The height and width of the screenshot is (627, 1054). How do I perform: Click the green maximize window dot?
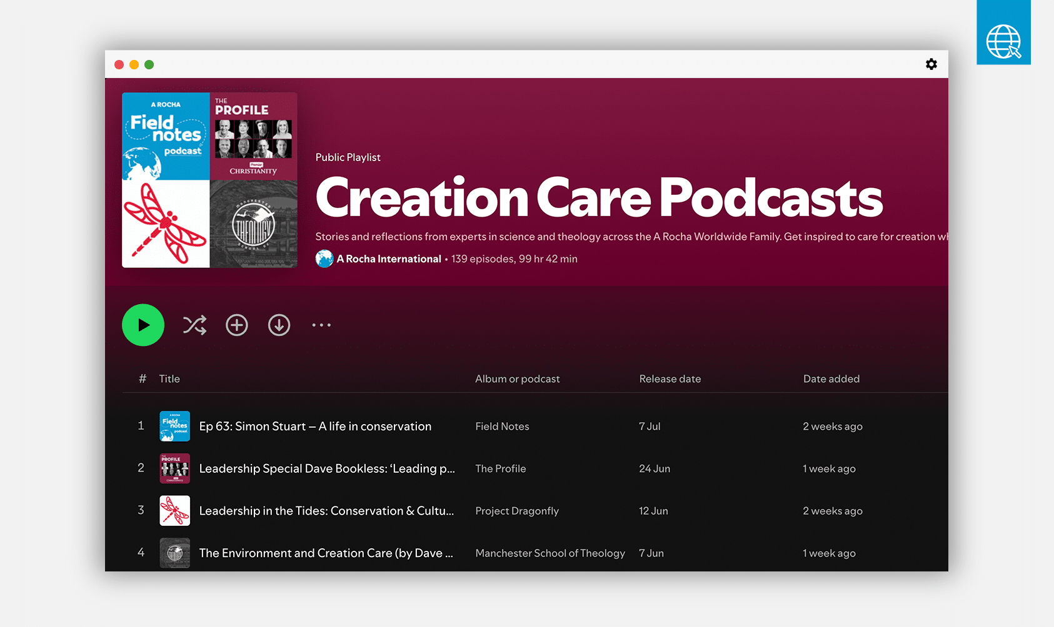tap(149, 64)
